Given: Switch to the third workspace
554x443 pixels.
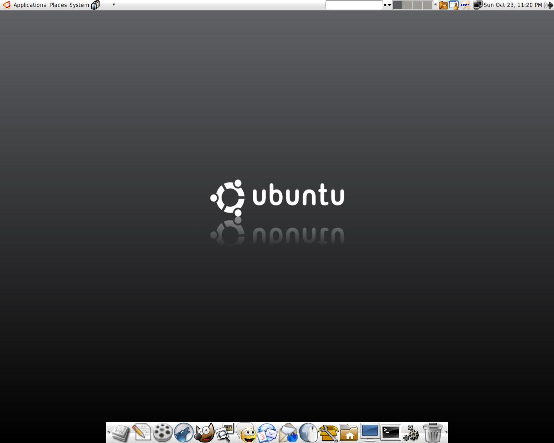Looking at the screenshot, I should click(x=417, y=5).
